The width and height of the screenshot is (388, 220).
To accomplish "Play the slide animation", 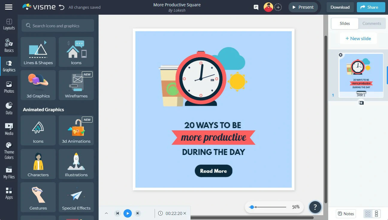I will point(128,213).
